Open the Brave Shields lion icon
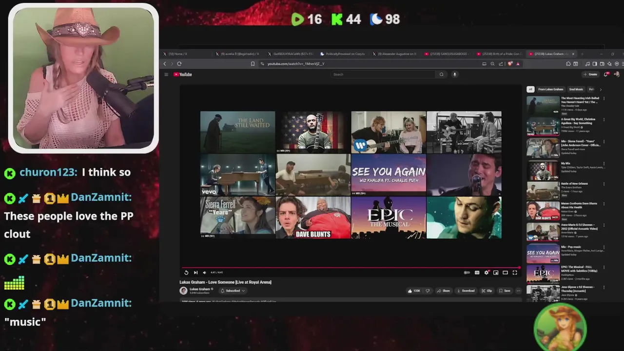Viewport: 624px width, 351px height. (510, 64)
